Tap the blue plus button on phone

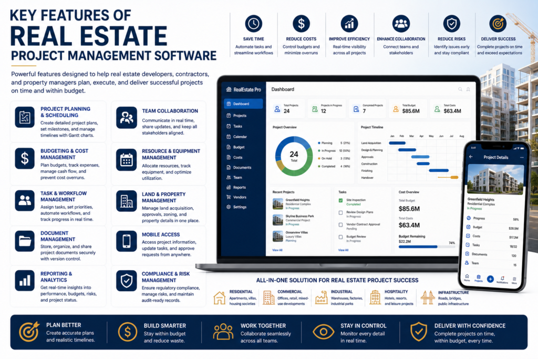pos(490,279)
